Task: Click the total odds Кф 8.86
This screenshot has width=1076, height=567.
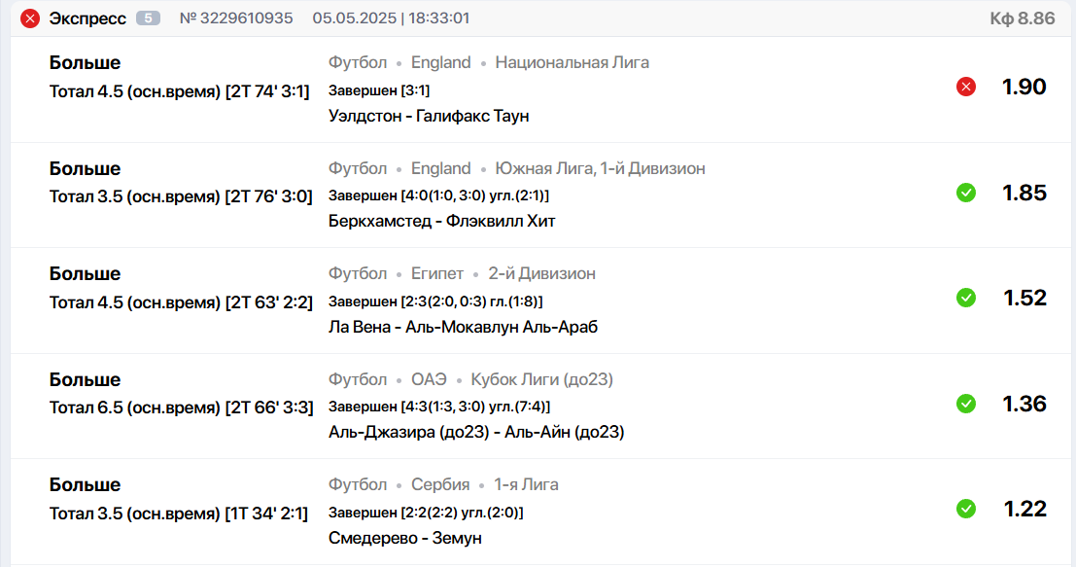Action: (1022, 18)
